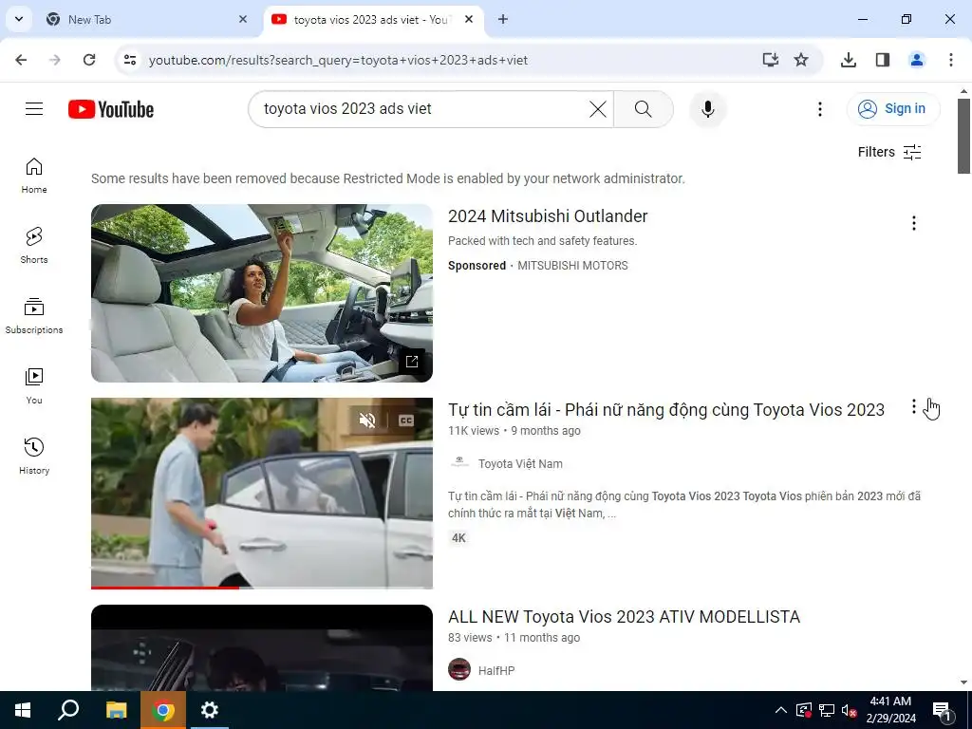The height and width of the screenshot is (729, 972).
Task: Toggle captions on the Toyota Vios preview
Action: coord(406,421)
